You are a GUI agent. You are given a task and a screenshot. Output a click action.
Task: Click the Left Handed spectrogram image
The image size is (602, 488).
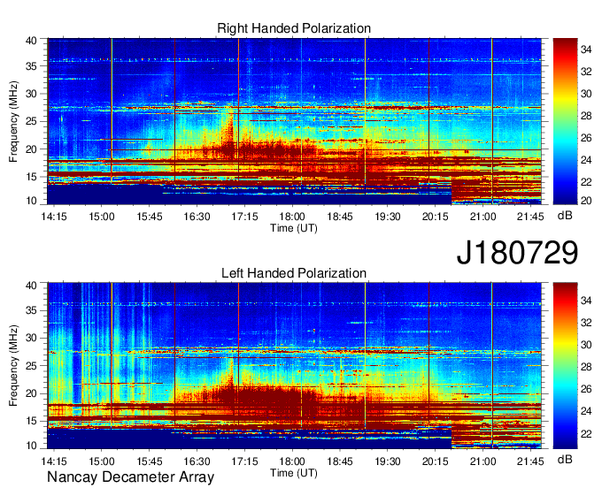295,365
